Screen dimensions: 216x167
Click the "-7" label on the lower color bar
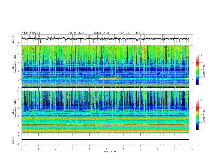[201, 130]
